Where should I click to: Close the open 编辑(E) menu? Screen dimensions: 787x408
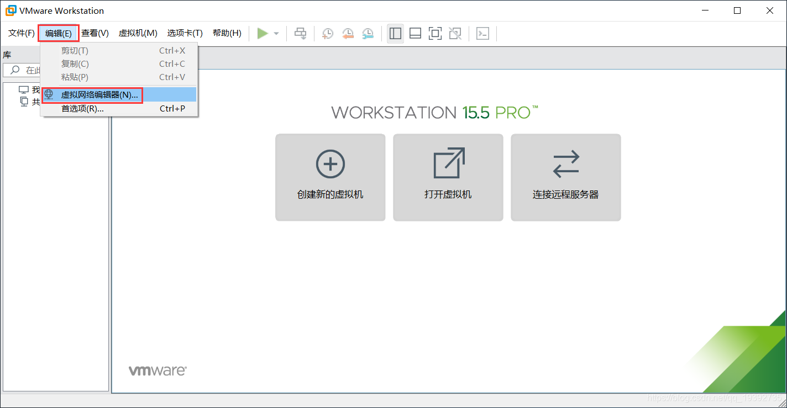(59, 33)
